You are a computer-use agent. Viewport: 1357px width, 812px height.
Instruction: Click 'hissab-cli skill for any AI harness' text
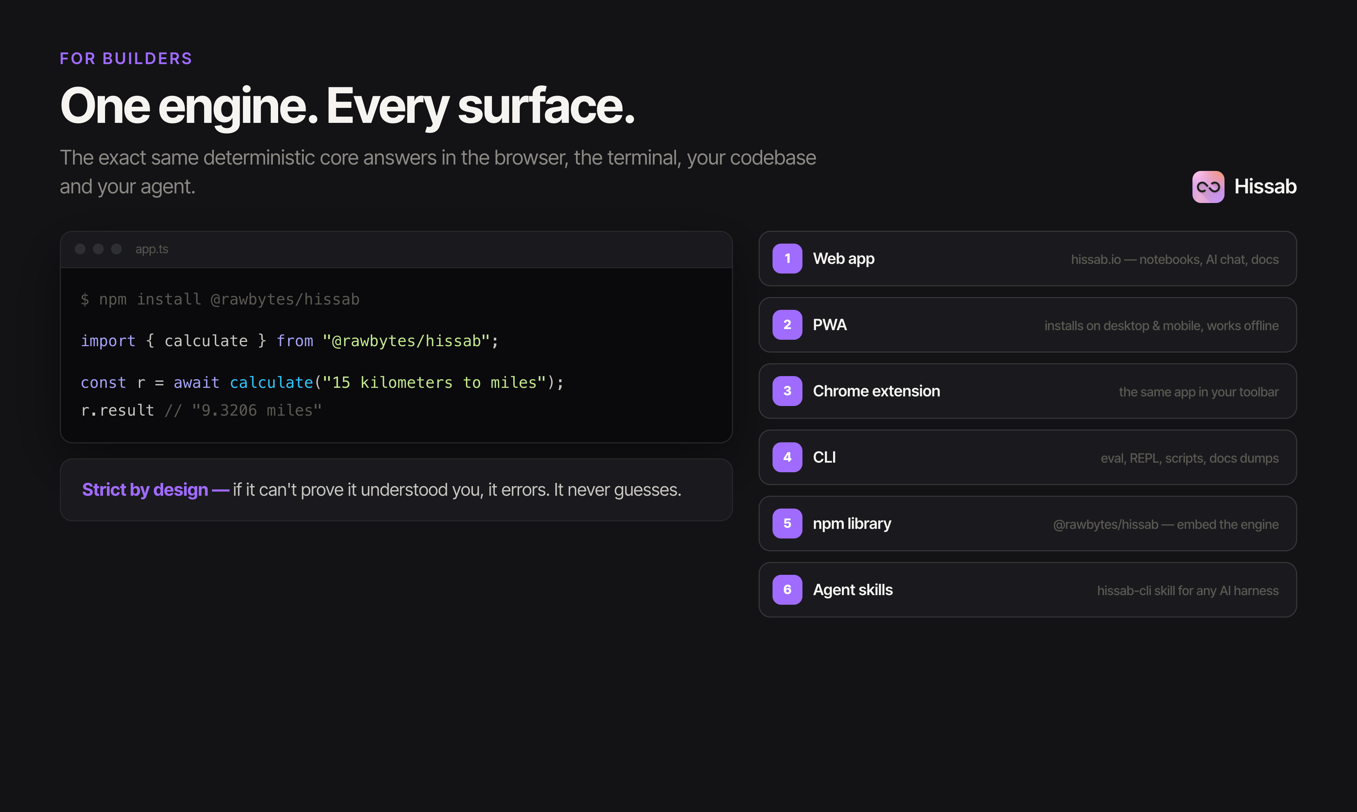tap(1188, 590)
